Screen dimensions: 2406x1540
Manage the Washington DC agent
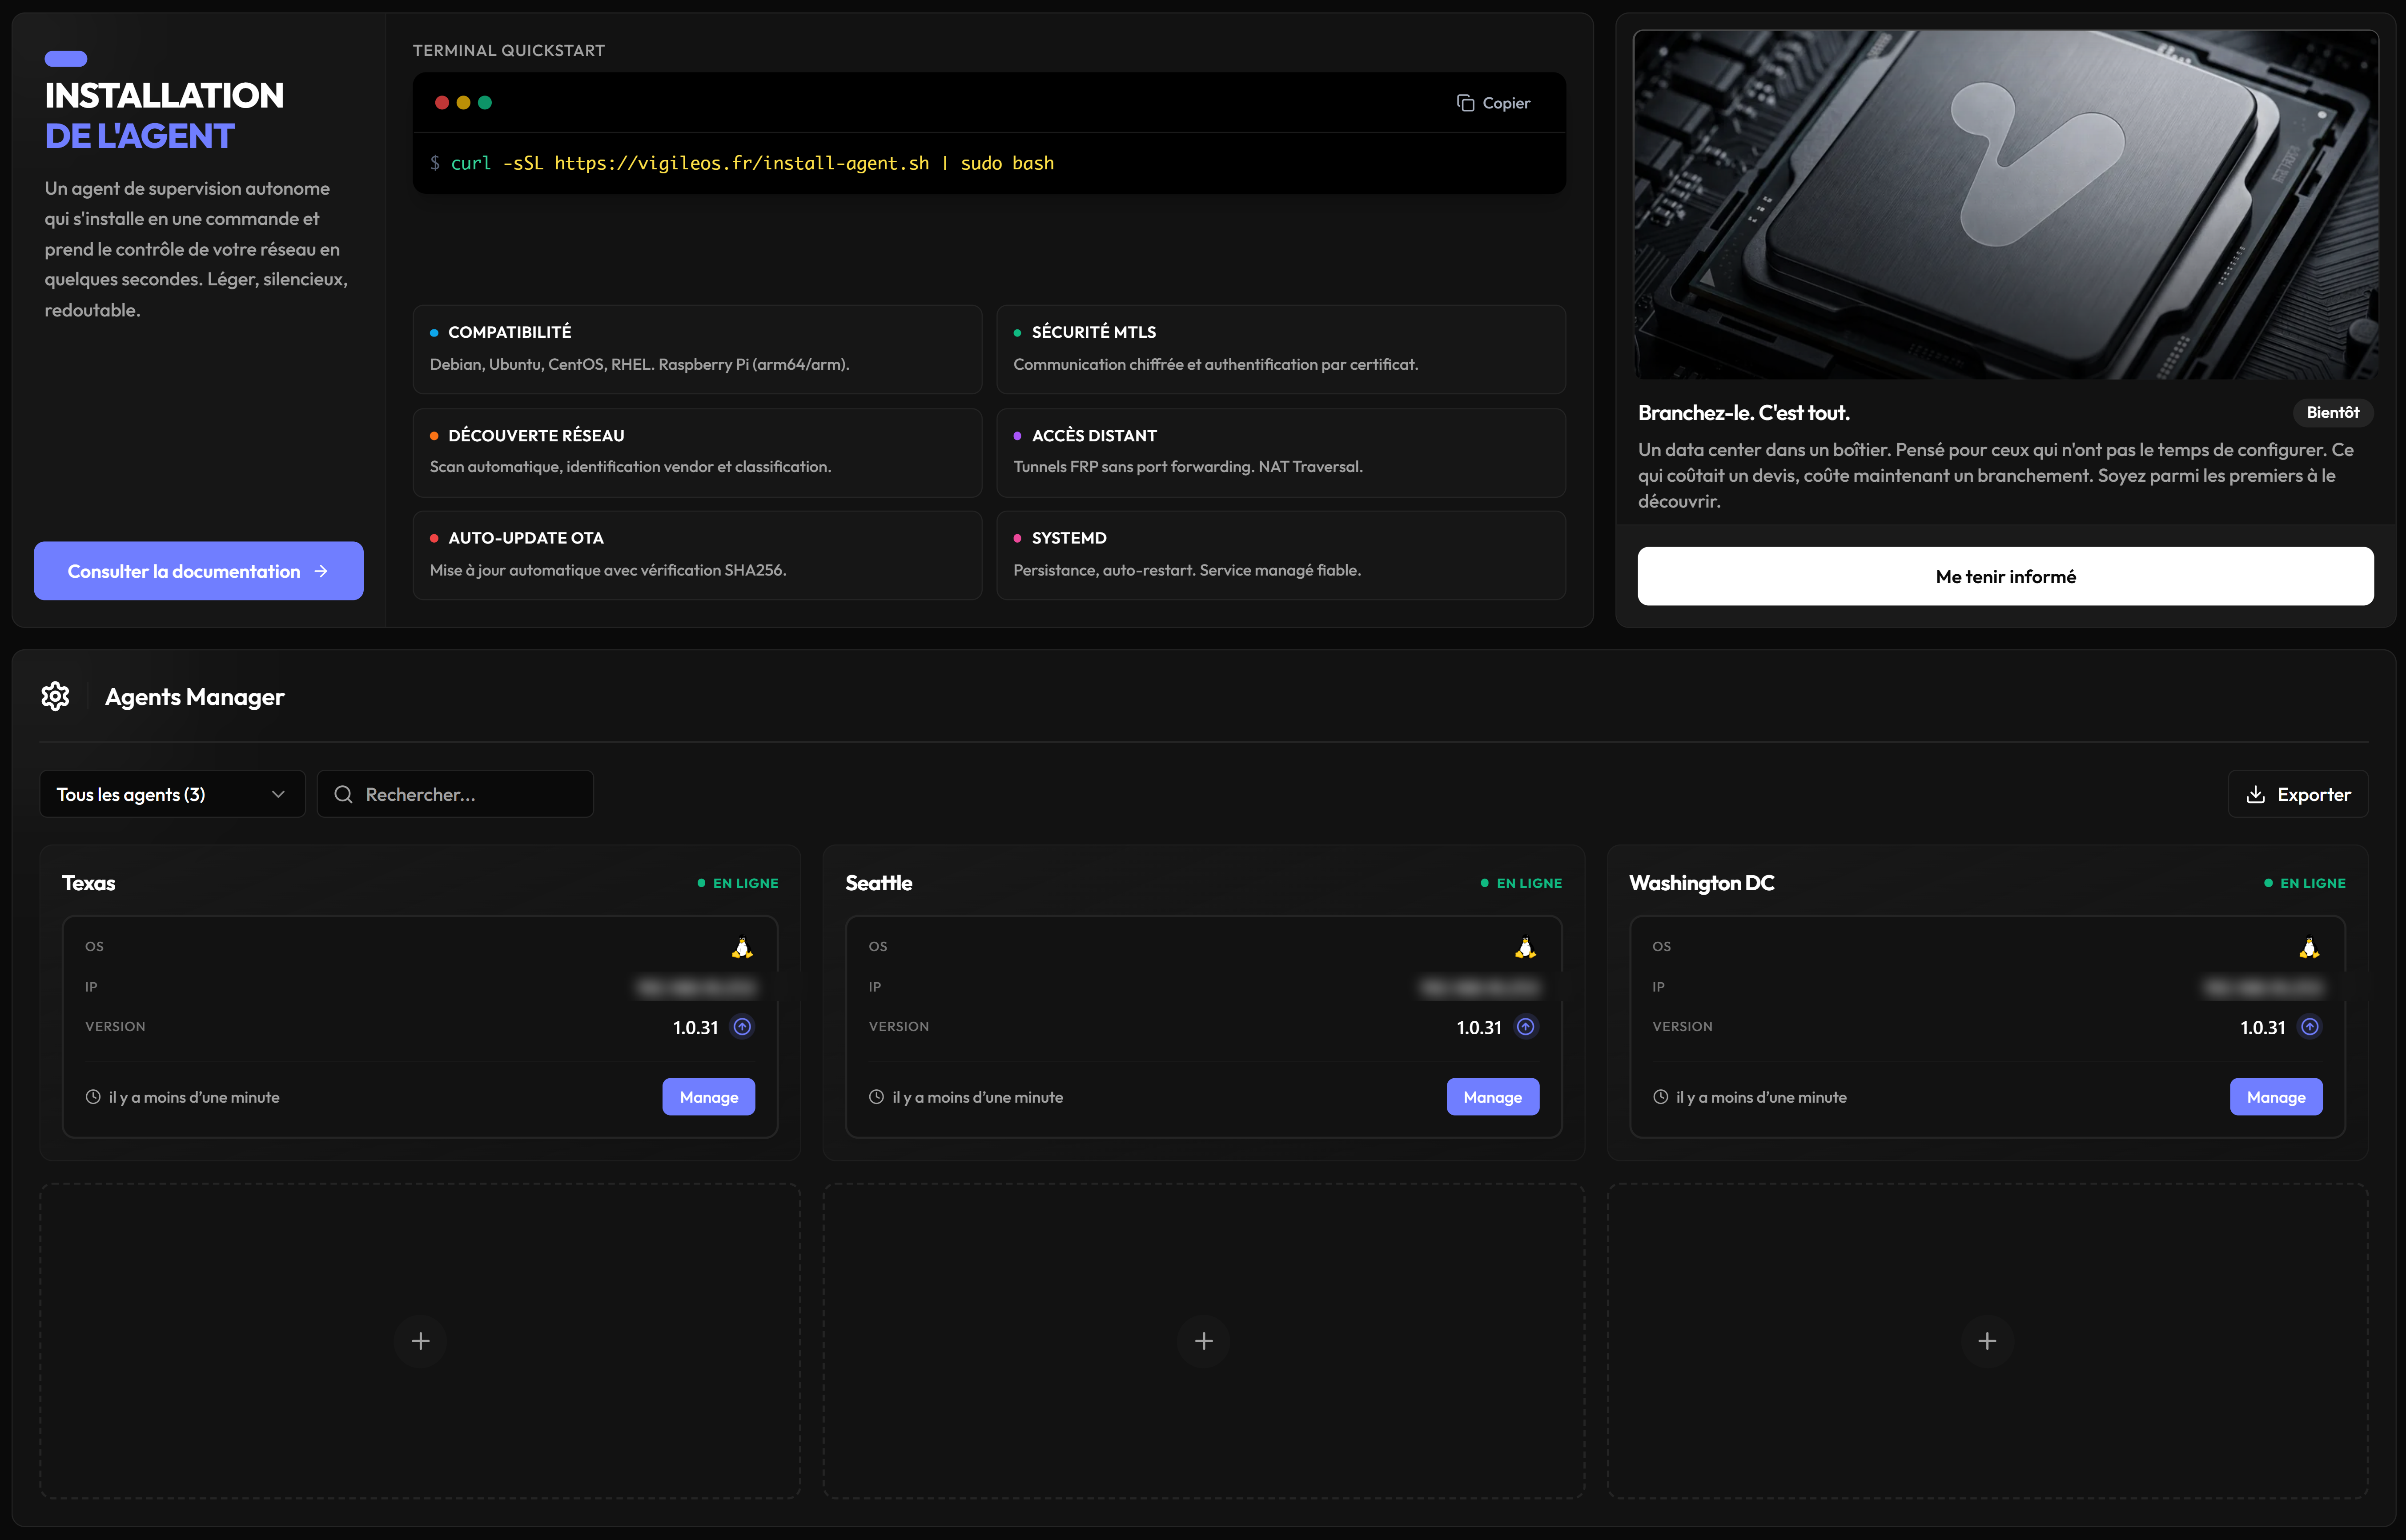tap(2276, 1097)
